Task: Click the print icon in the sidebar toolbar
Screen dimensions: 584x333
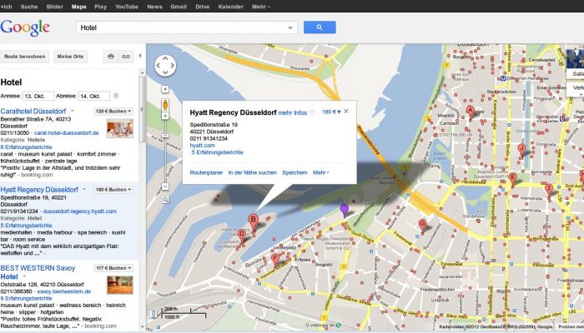Action: tap(111, 57)
